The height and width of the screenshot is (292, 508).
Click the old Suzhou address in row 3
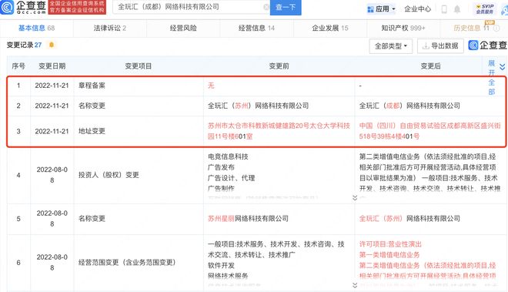[x=279, y=131]
